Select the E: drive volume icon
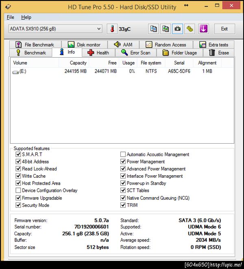 point(15,72)
